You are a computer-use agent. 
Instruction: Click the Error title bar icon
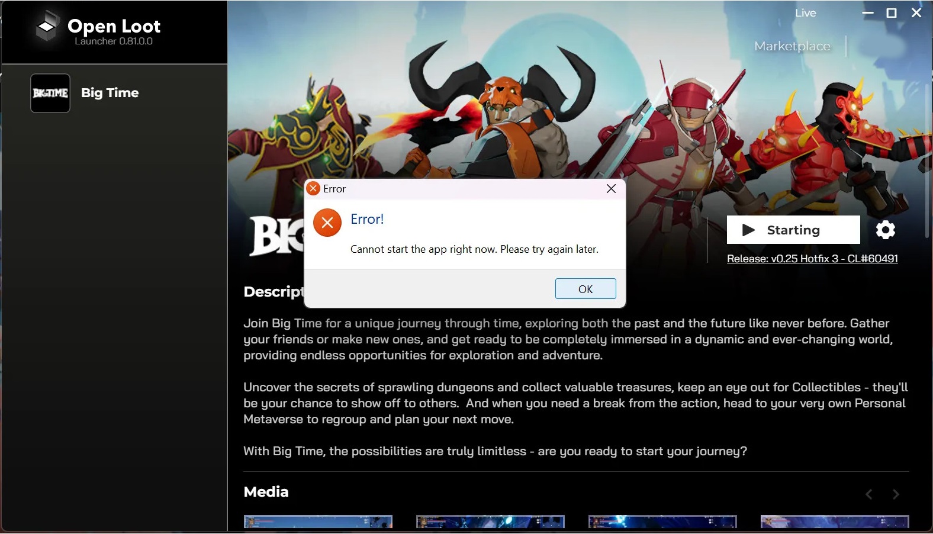coord(313,188)
